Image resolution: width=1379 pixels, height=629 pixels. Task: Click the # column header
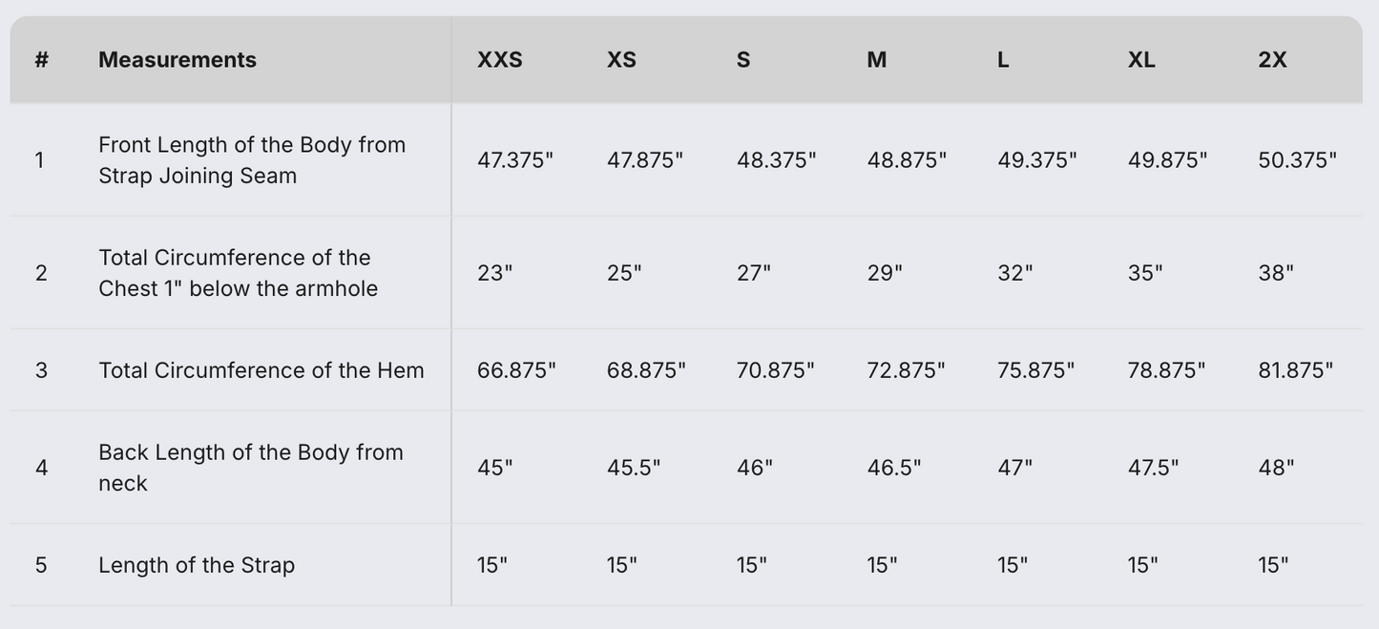[x=41, y=59]
